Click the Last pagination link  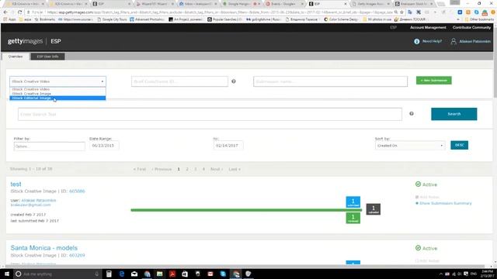tap(235, 169)
